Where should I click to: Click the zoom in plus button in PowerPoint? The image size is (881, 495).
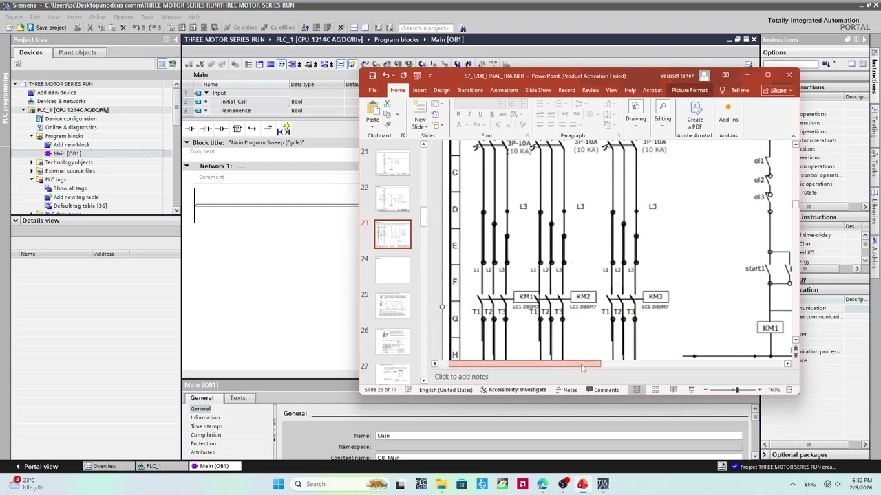pyautogui.click(x=760, y=390)
